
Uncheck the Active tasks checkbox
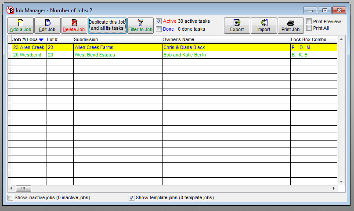pyautogui.click(x=159, y=21)
